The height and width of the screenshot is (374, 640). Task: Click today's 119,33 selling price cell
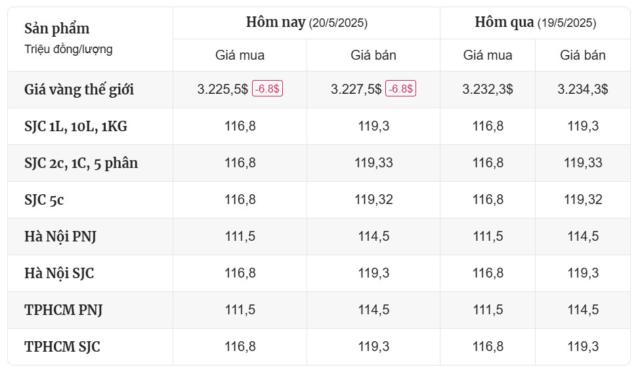[x=373, y=163]
